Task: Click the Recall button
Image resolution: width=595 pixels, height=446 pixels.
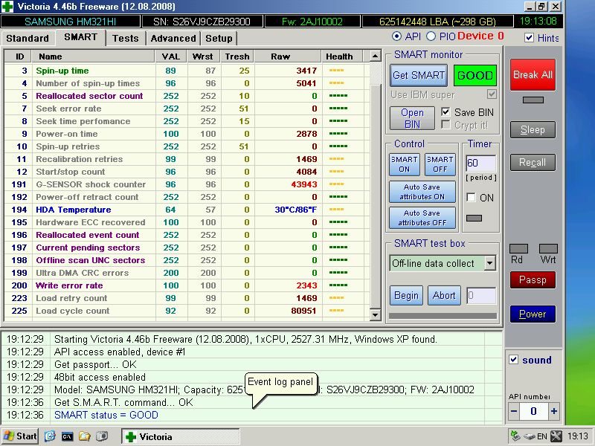Action: point(533,163)
